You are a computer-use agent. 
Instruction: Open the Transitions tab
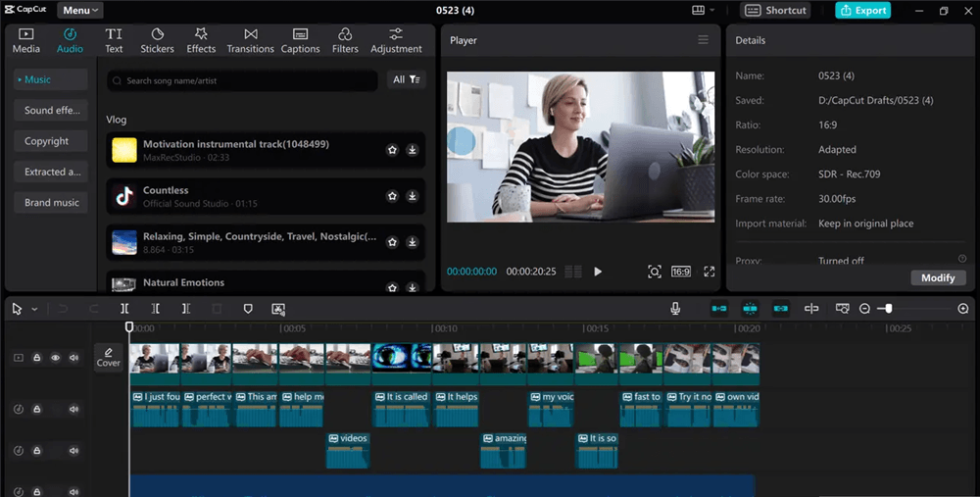(250, 40)
